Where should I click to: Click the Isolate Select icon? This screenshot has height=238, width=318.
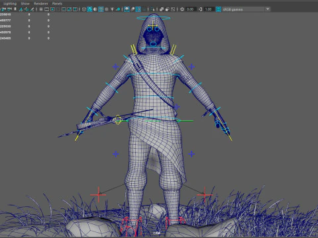tap(153, 9)
